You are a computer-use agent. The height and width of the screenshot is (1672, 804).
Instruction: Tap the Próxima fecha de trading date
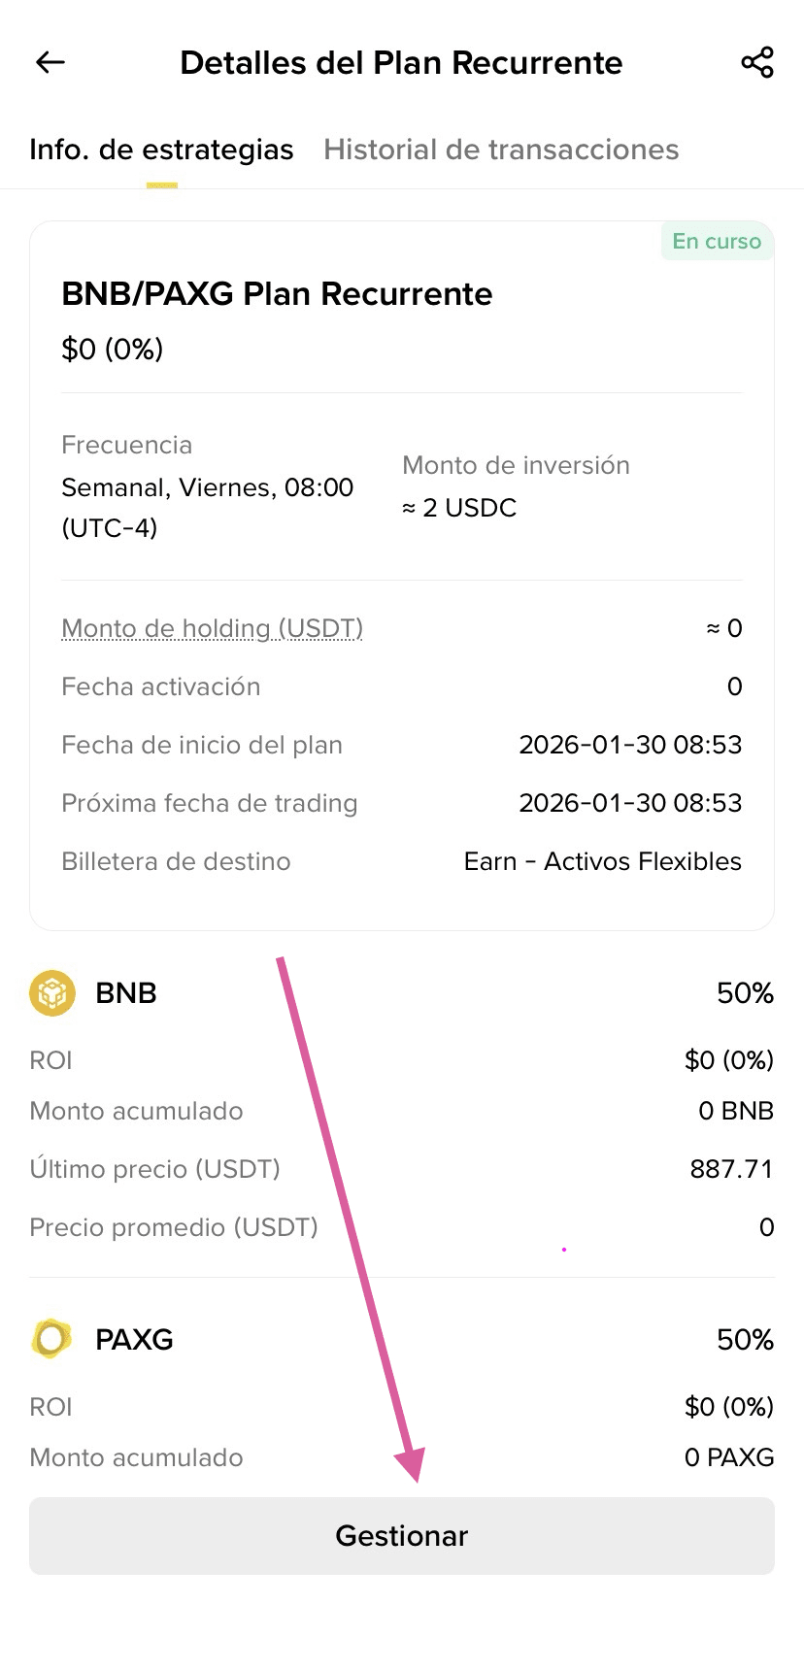(630, 803)
